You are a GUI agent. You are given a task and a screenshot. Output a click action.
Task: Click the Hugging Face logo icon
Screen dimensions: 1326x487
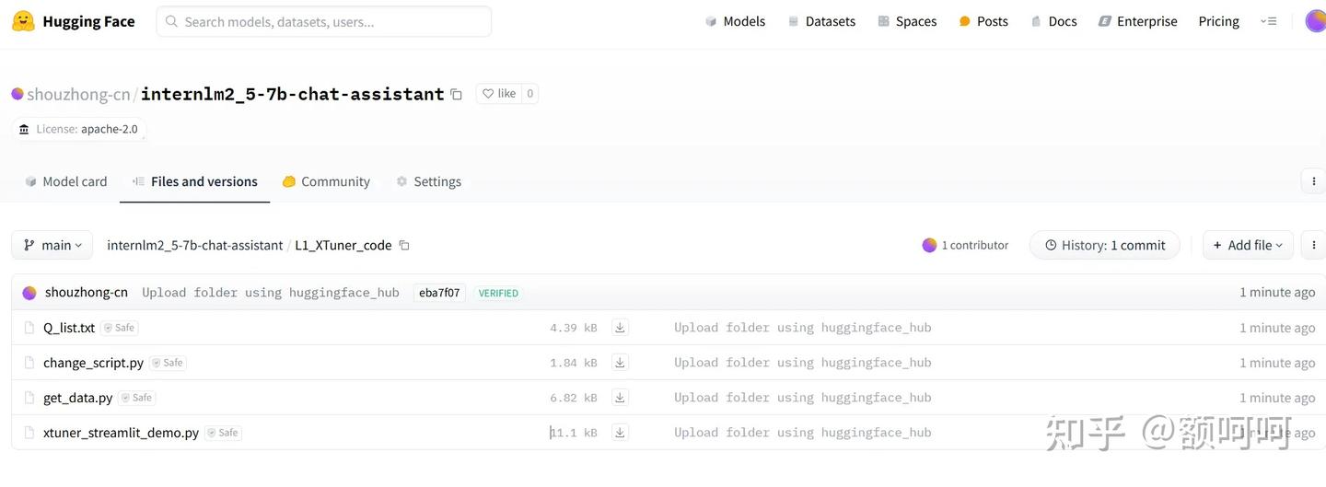point(23,21)
